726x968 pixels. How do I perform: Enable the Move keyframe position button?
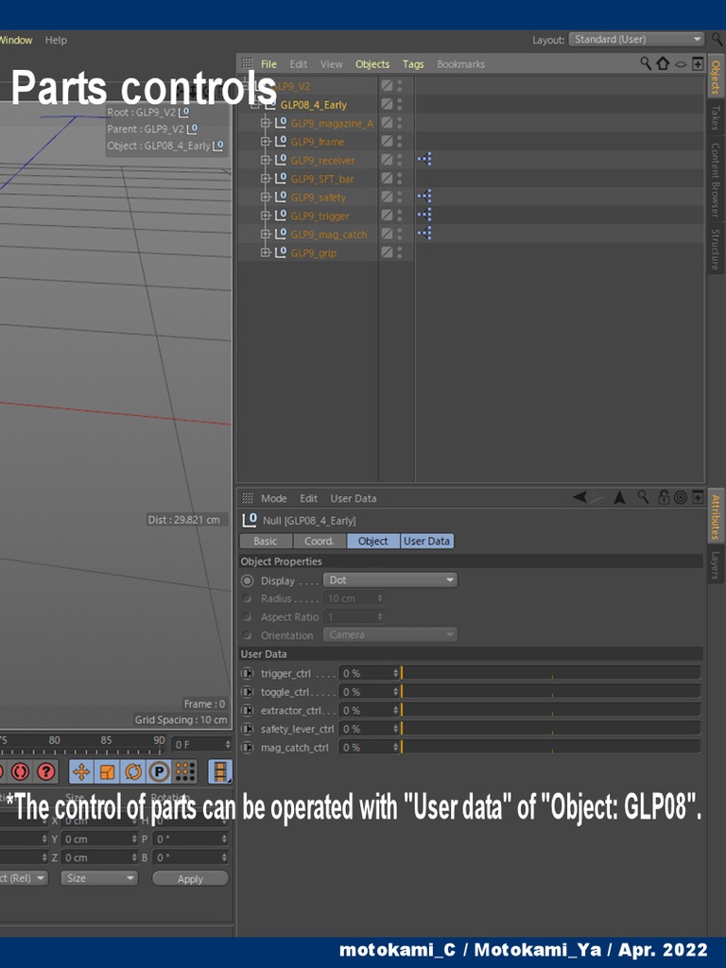[81, 771]
